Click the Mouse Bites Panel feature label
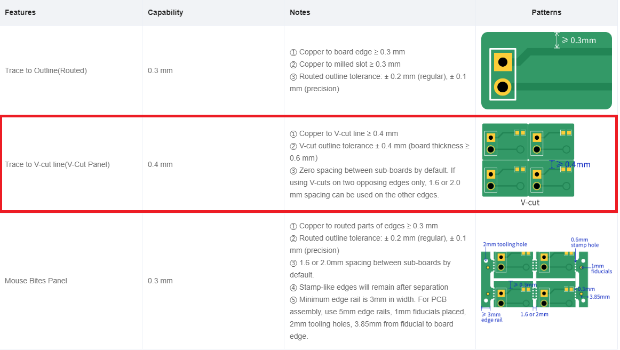620x350 pixels. tap(36, 281)
